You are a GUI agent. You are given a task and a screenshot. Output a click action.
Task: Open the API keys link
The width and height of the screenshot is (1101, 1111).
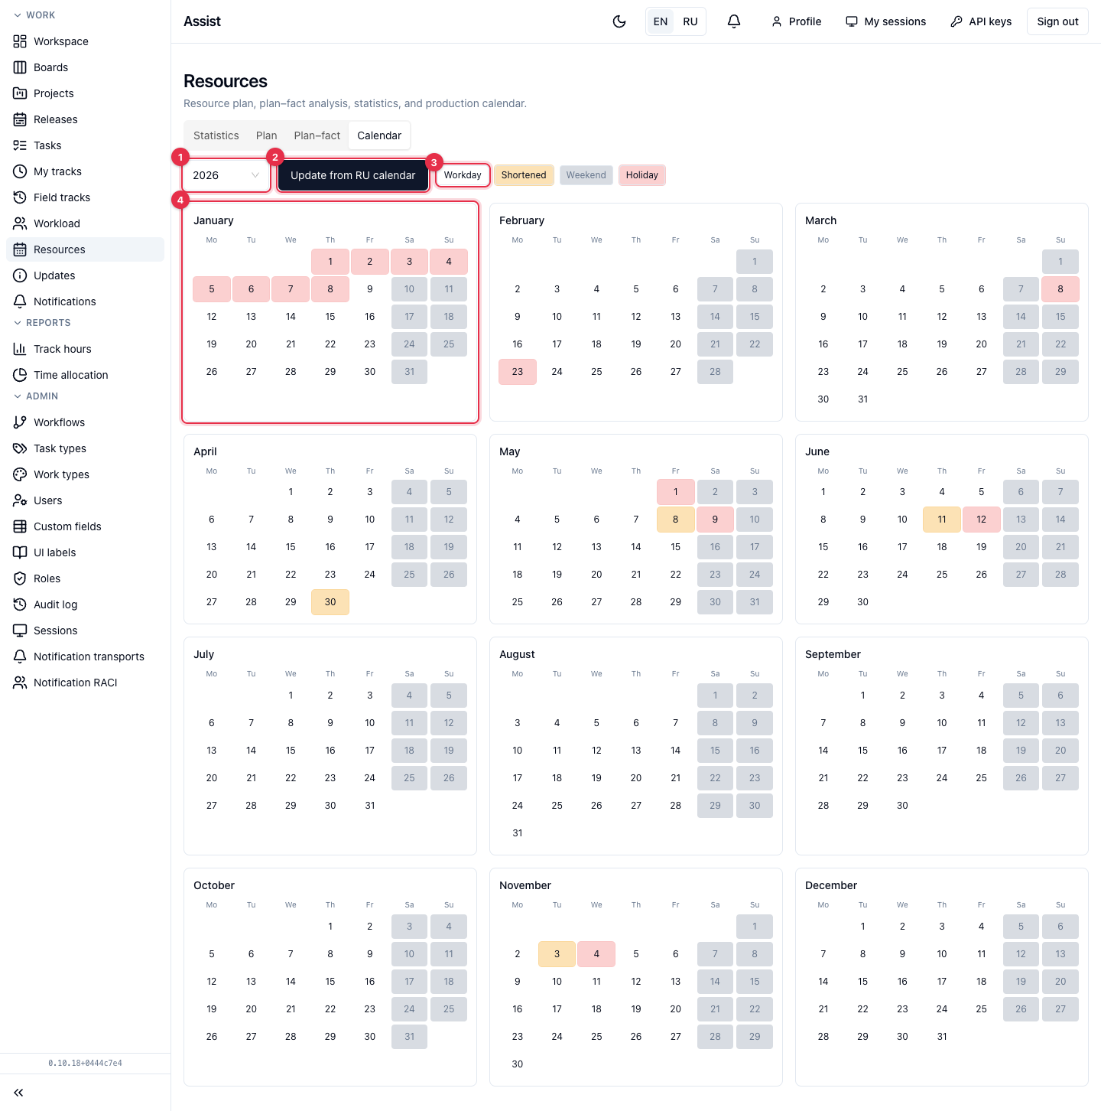coord(981,21)
